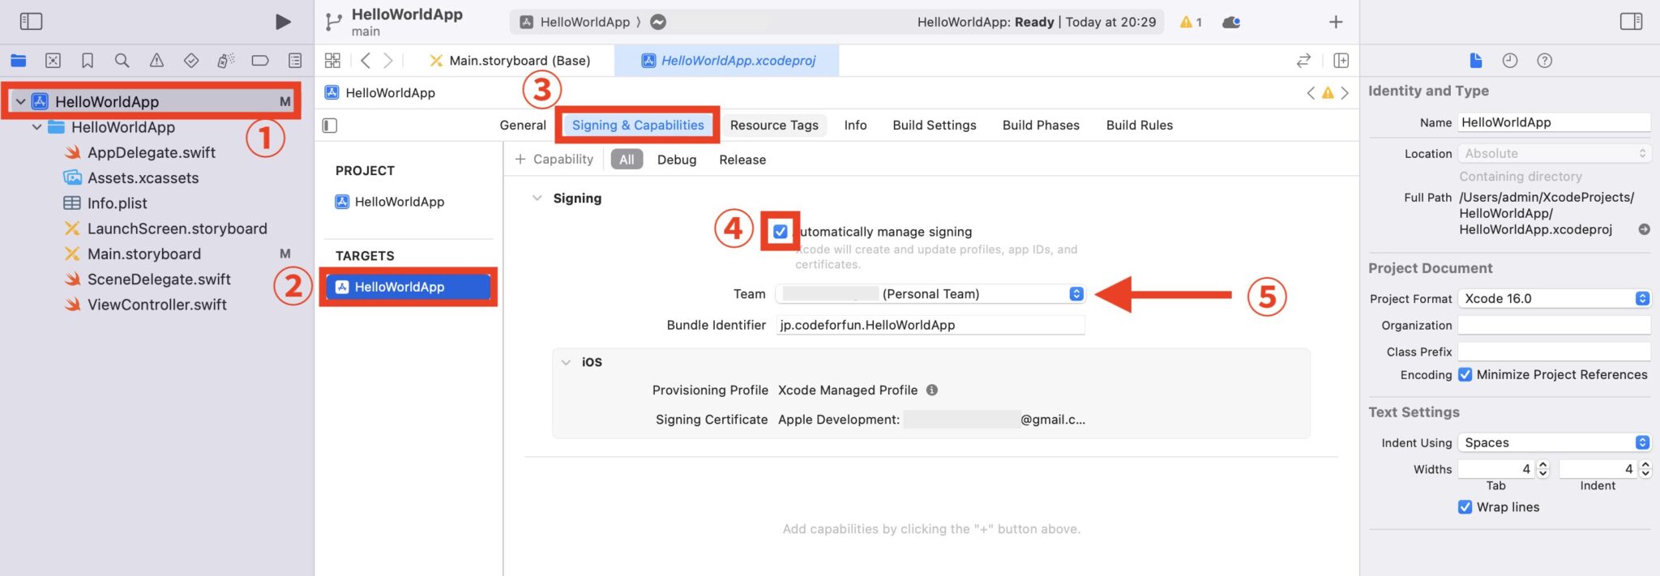The height and width of the screenshot is (576, 1660).
Task: Open the Find navigator magnifier icon
Action: [x=122, y=61]
